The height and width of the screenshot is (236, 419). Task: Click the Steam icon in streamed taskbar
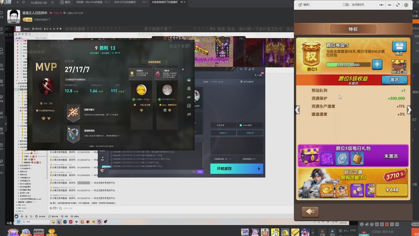pos(100,222)
